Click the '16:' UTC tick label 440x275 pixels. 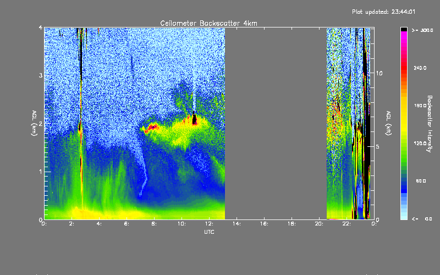pos(264,224)
